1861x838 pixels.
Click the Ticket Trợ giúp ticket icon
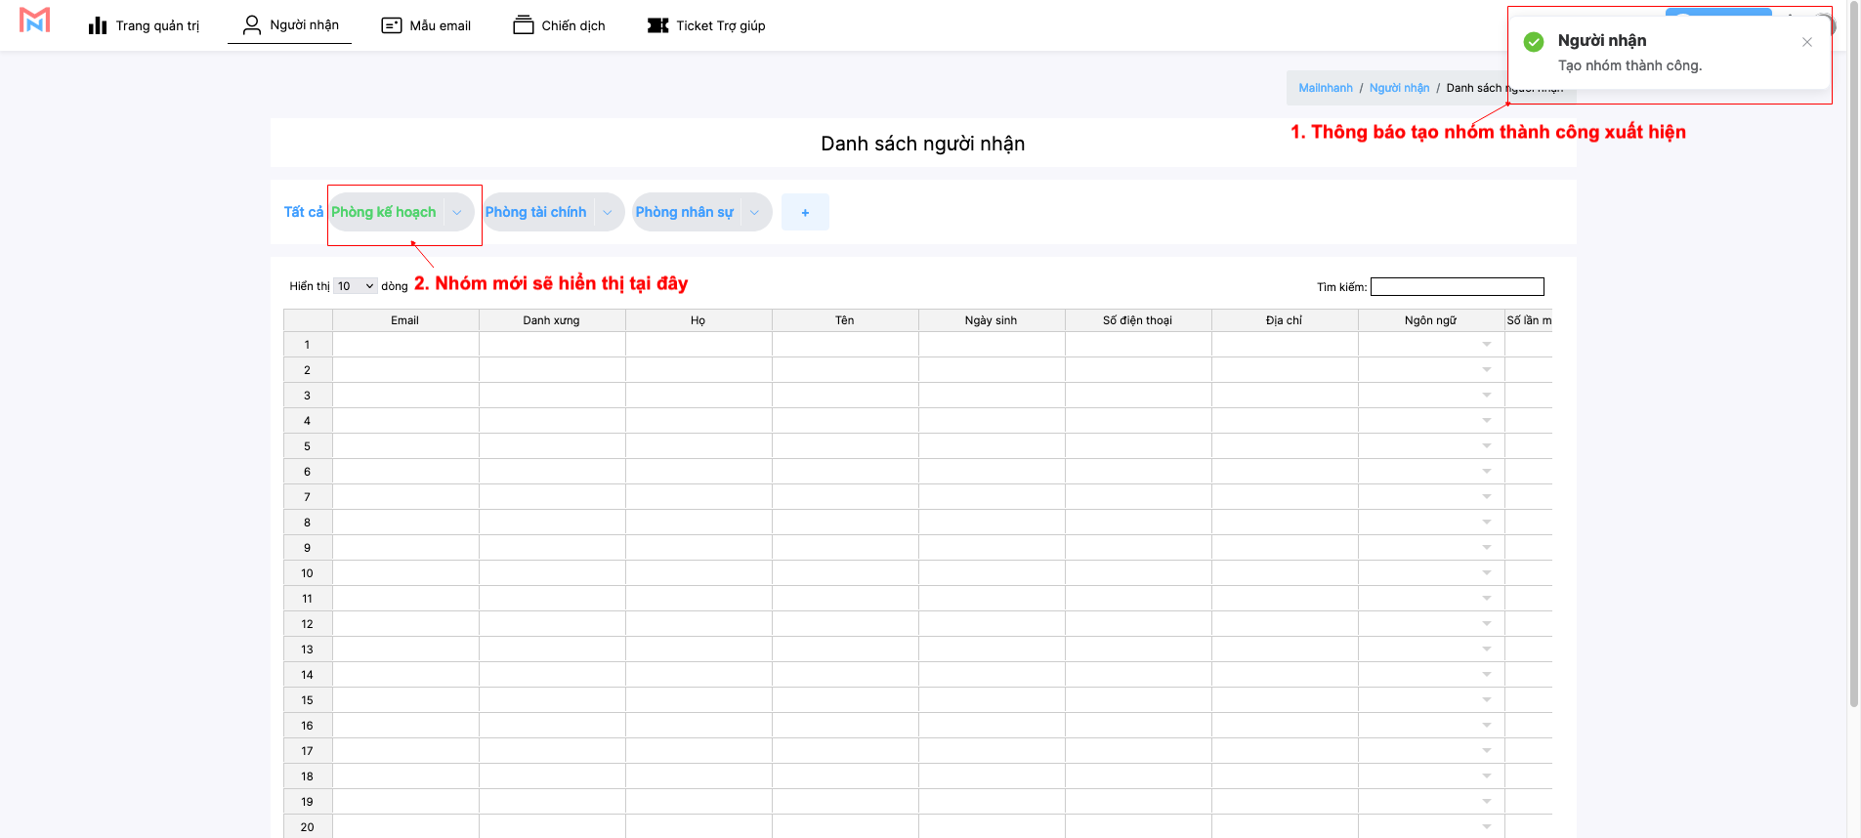(657, 25)
